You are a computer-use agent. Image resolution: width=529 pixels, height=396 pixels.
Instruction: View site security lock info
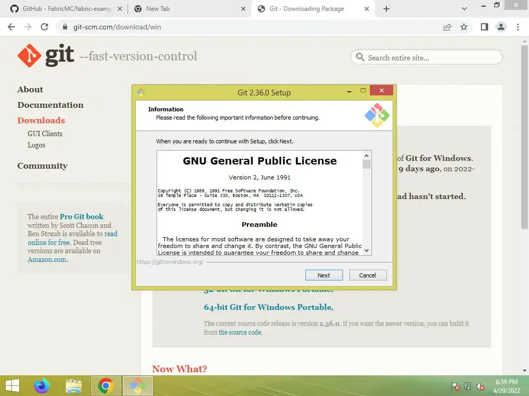click(x=65, y=27)
